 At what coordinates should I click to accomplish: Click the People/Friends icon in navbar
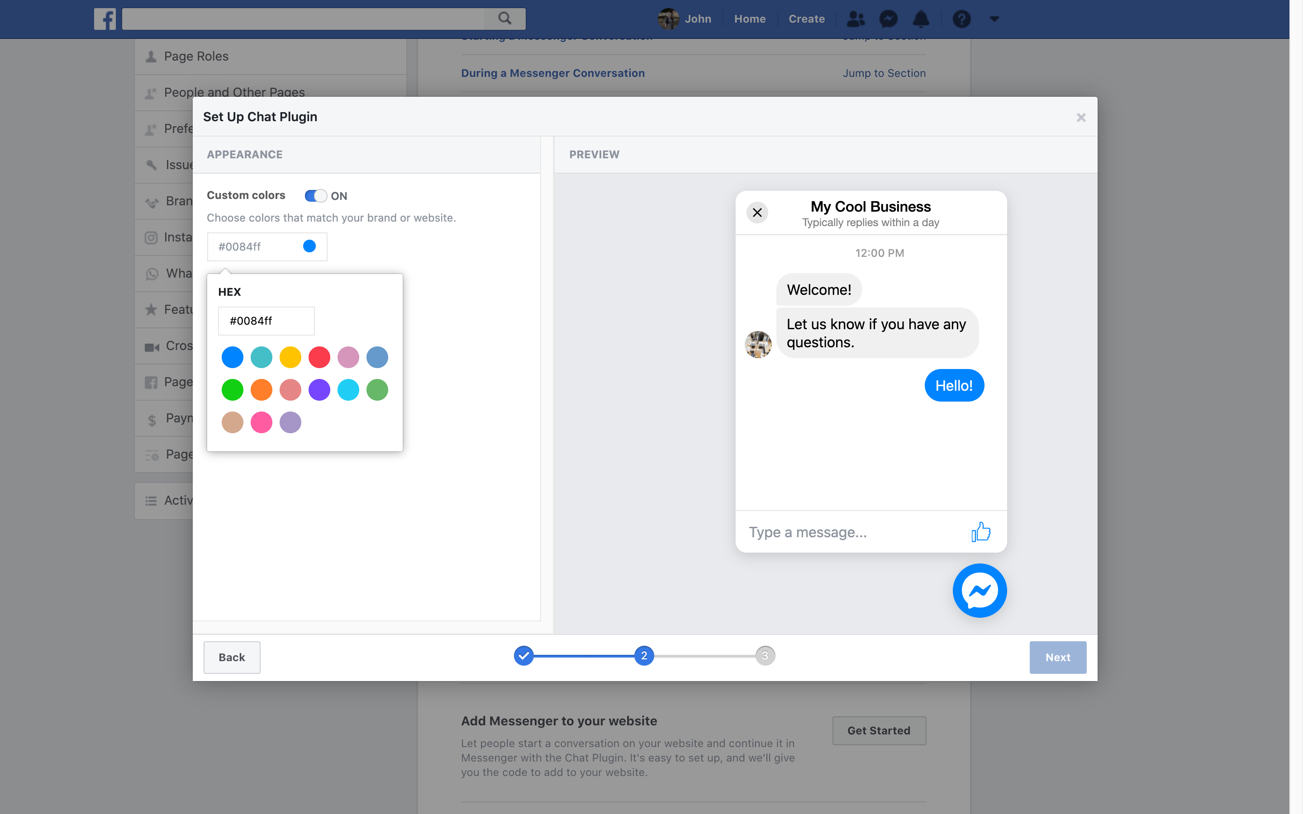(x=856, y=19)
